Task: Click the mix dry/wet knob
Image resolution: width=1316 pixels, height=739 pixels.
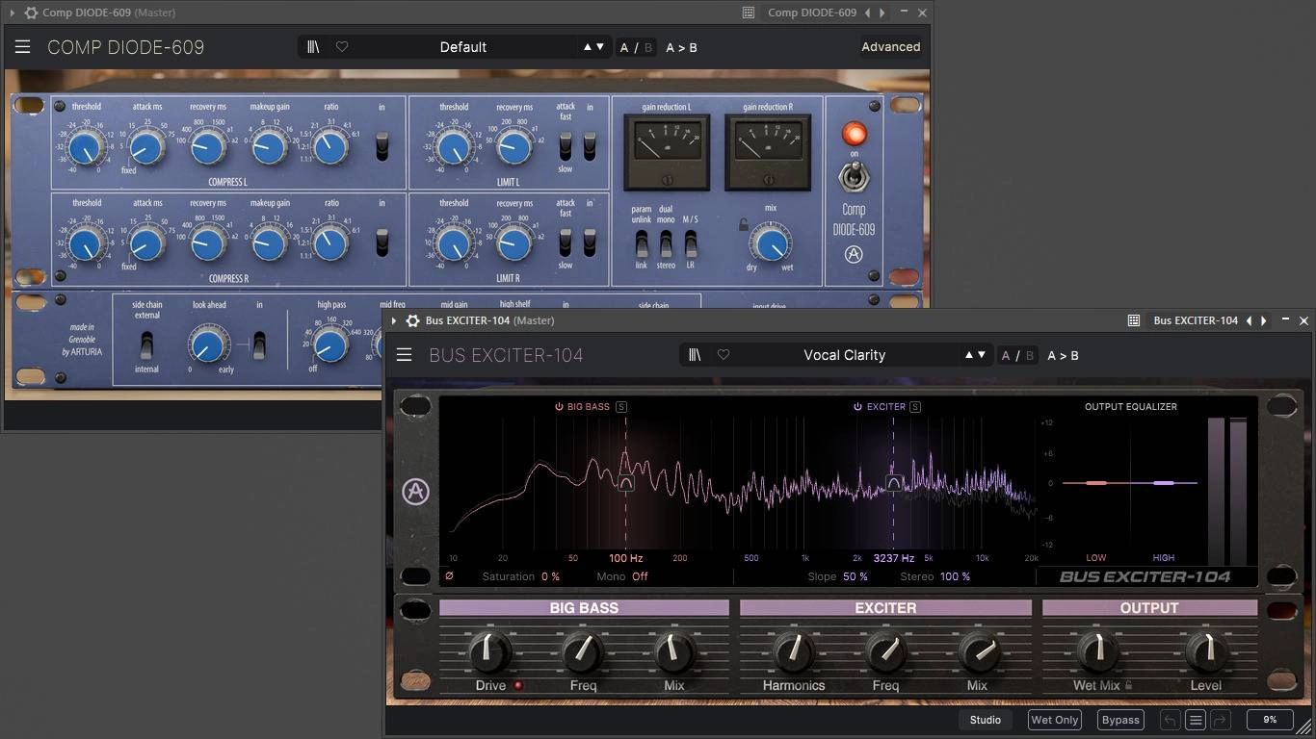Action: [771, 242]
